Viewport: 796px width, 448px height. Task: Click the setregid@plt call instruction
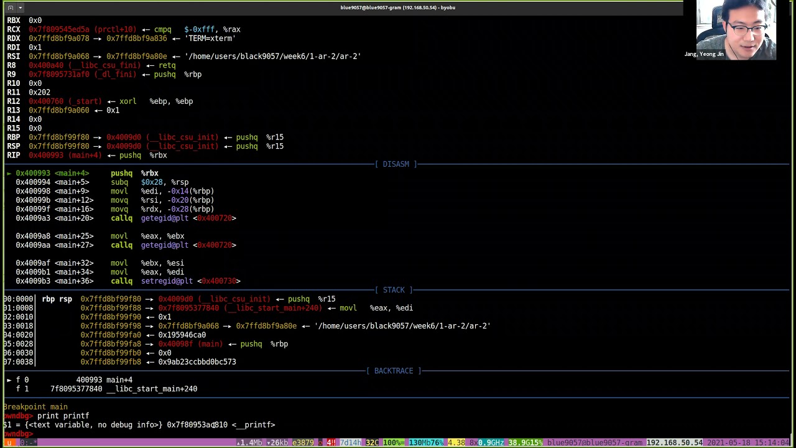pyautogui.click(x=128, y=281)
